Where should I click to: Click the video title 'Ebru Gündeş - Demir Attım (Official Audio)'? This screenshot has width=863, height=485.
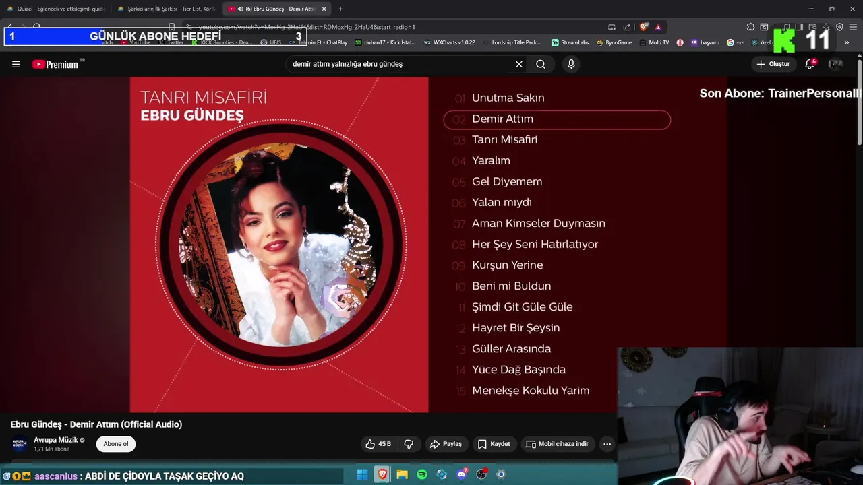[96, 424]
